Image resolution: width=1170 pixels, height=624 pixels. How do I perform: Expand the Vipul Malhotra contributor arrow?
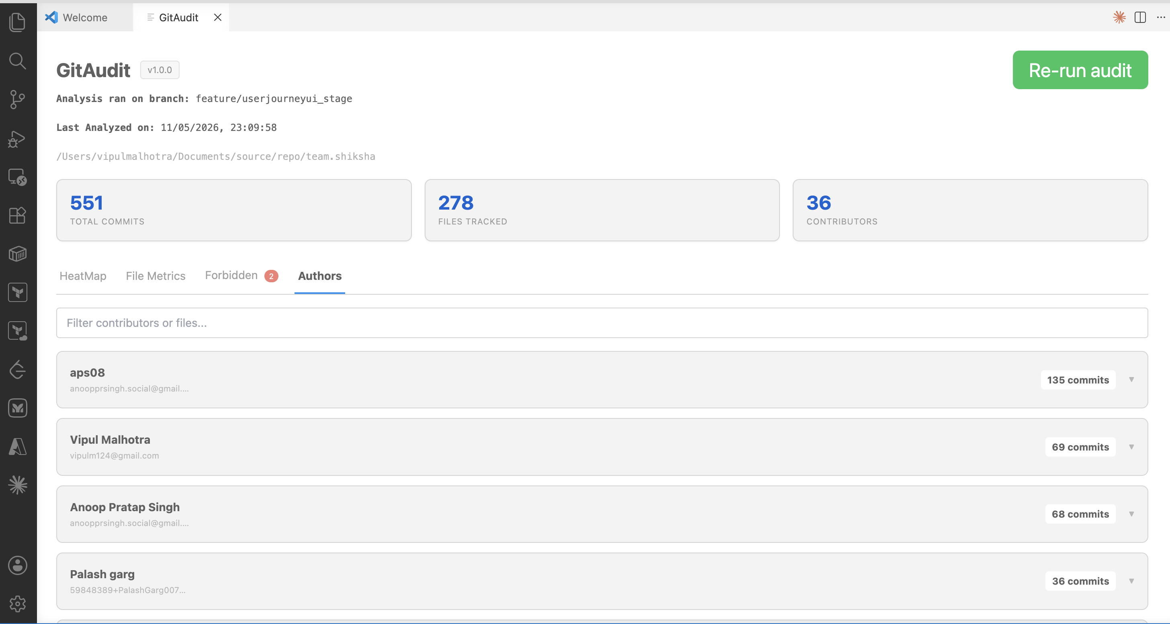pyautogui.click(x=1131, y=447)
